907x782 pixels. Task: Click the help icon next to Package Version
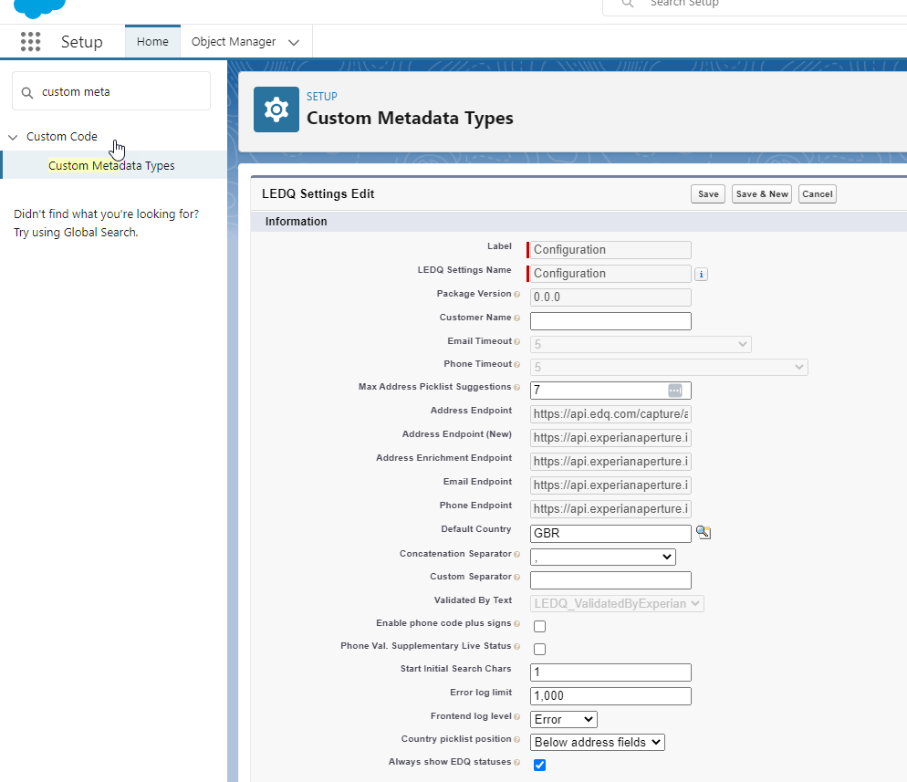(x=518, y=295)
